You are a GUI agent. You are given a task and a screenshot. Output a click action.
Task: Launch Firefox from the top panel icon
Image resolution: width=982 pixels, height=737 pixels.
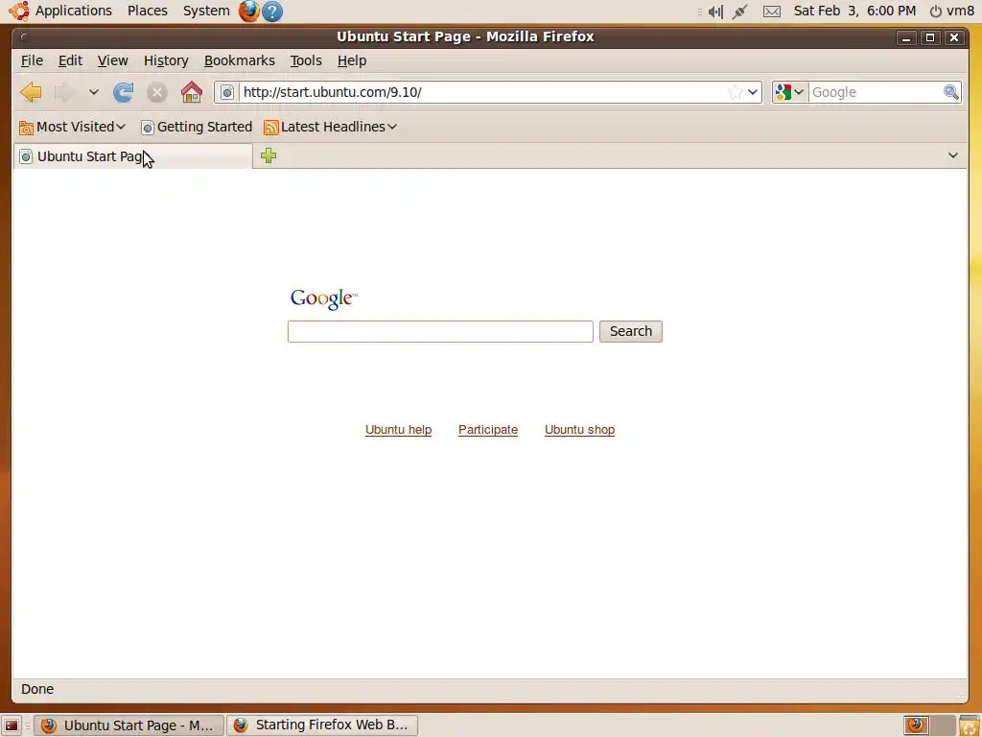249,11
